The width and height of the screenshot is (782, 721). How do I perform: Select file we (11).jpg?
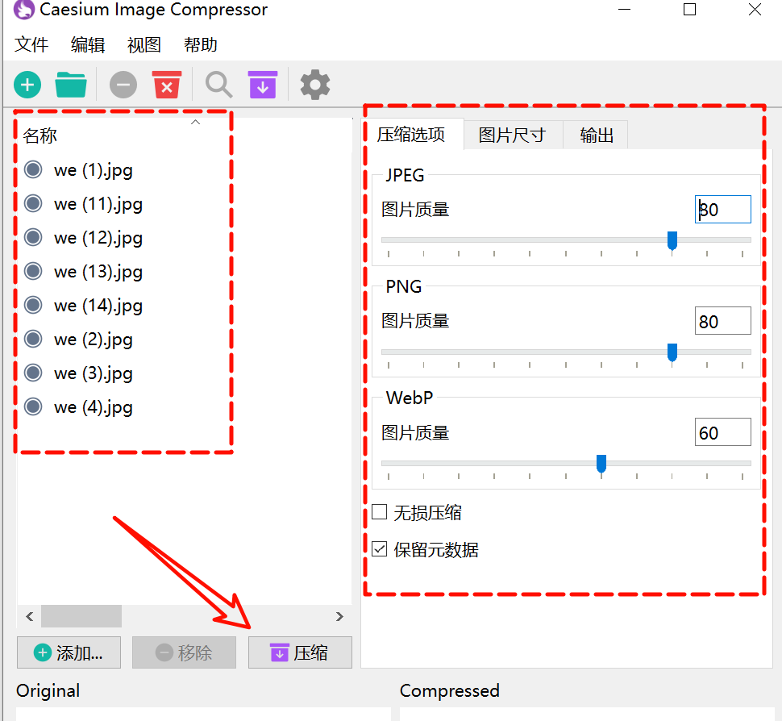(98, 204)
